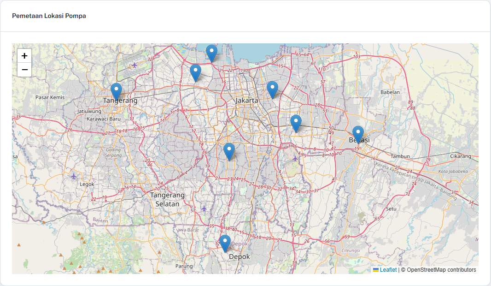Click the airport icon above Legok
Image resolution: width=491 pixels, height=286 pixels.
point(74,176)
